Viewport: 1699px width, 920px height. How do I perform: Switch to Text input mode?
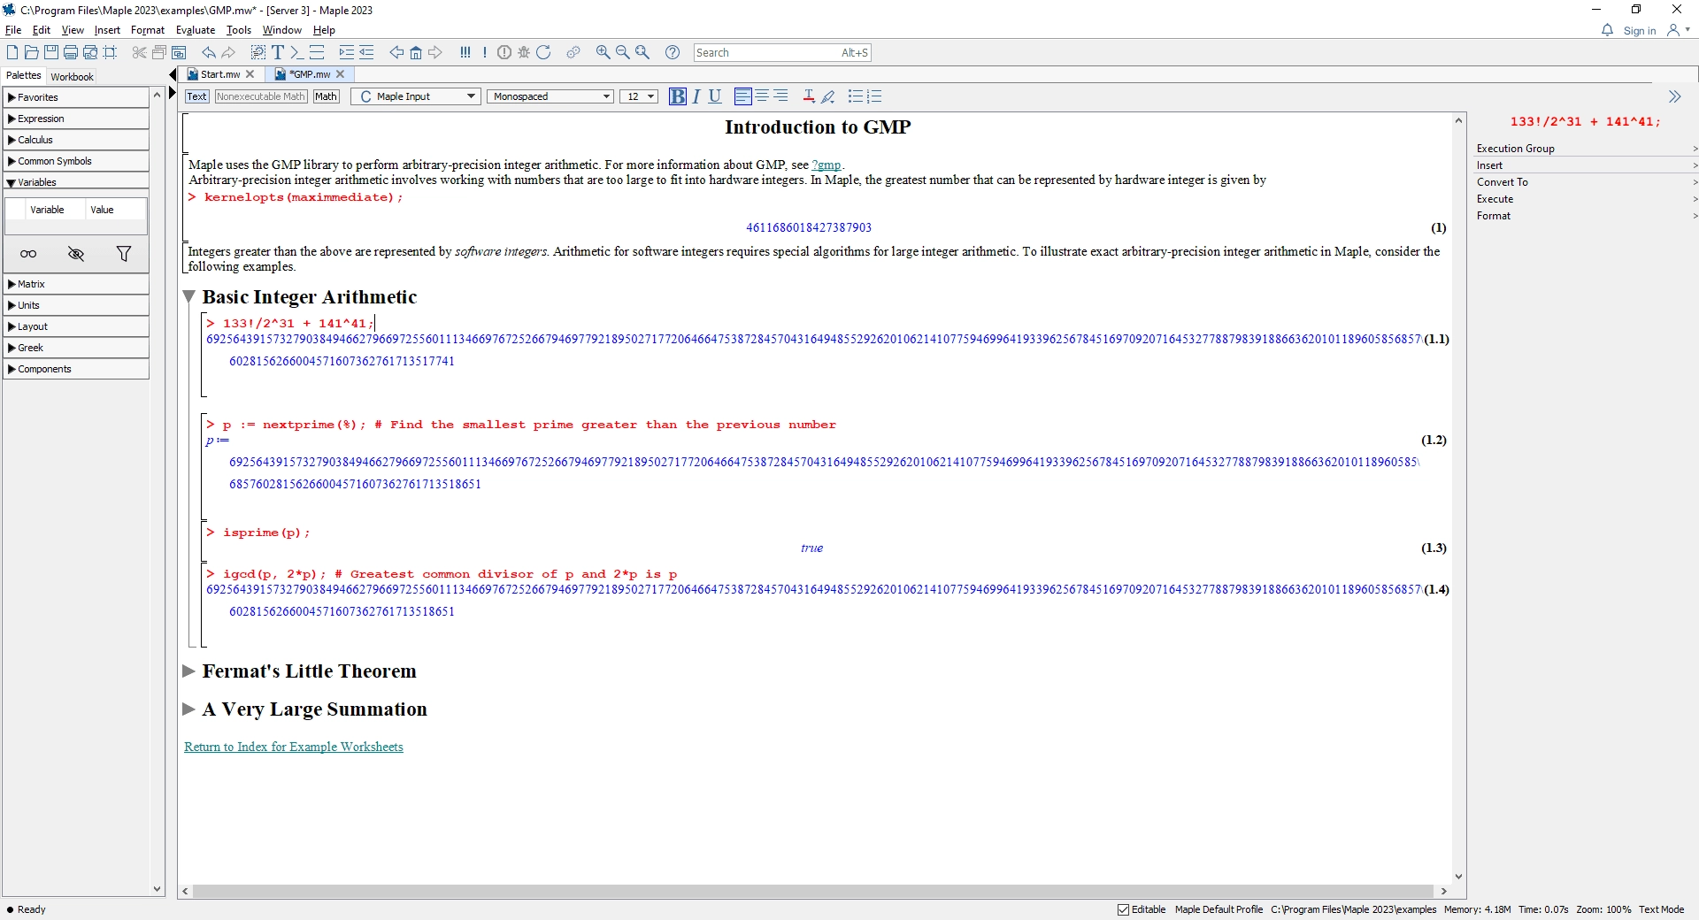click(196, 96)
